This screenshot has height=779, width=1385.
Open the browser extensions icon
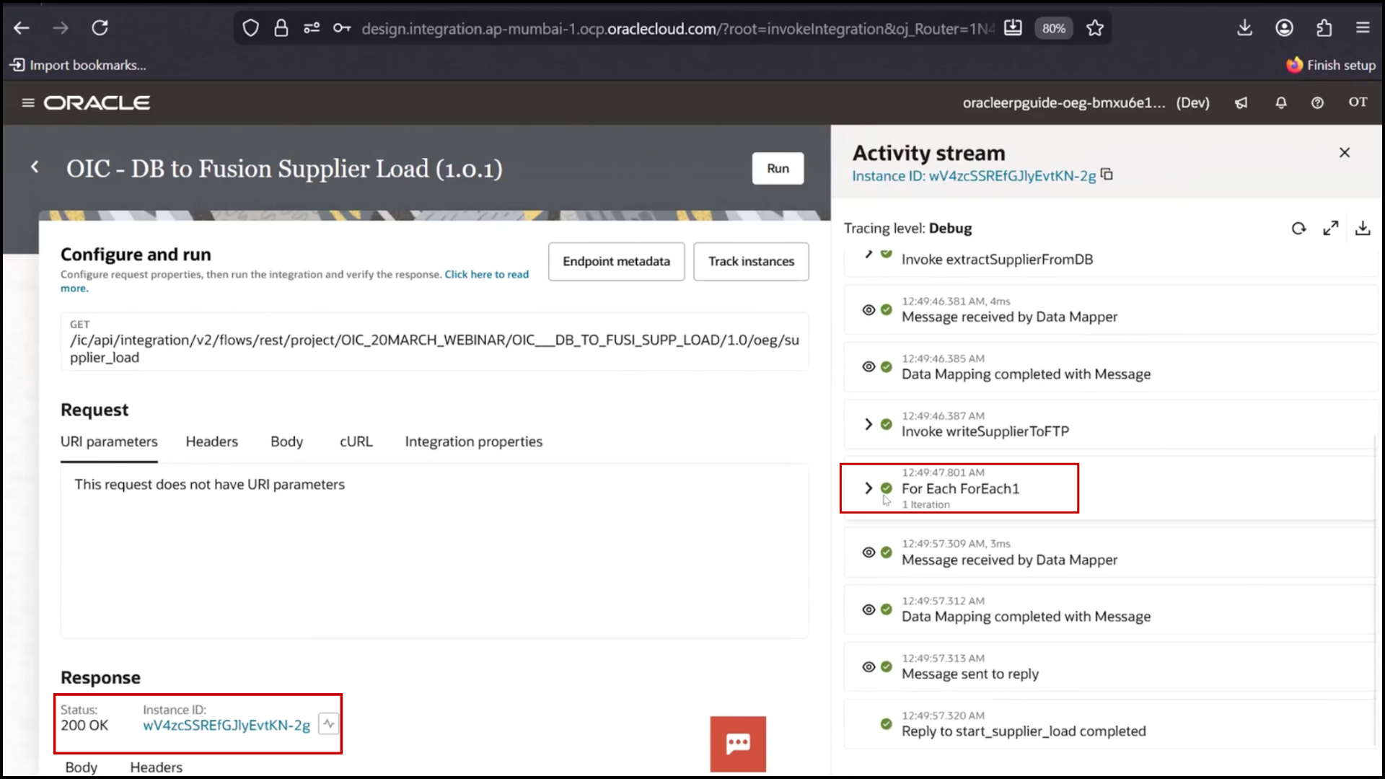1324,28
